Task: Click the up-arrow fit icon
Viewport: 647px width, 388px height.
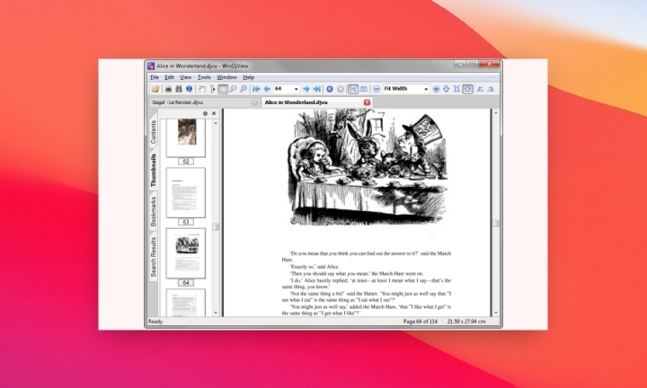Action: tap(447, 89)
